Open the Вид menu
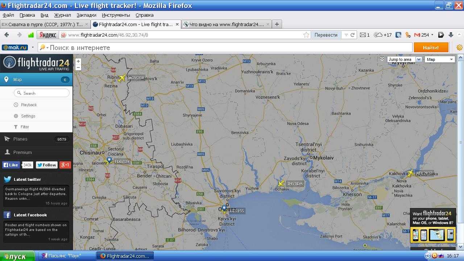464x261 pixels. click(x=44, y=15)
